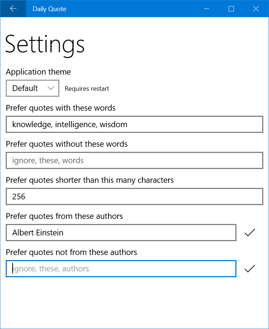Click the 'Daily Quote' title bar text

pos(49,9)
